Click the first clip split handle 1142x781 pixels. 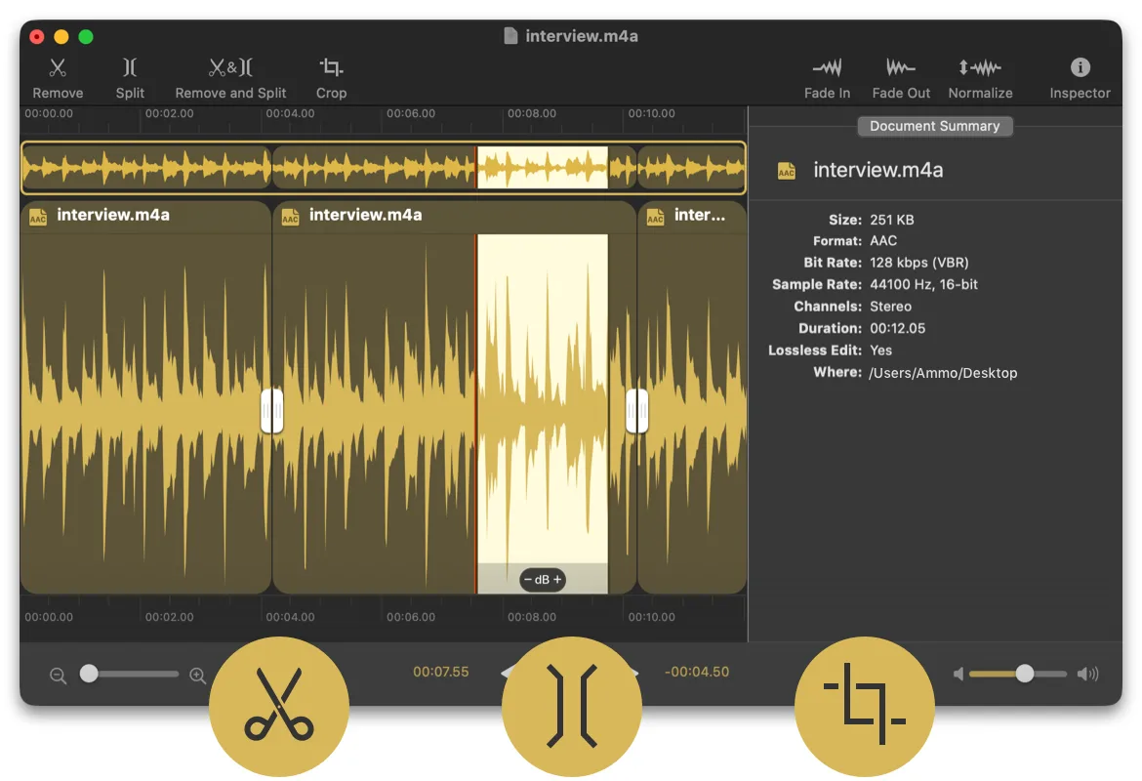[271, 411]
